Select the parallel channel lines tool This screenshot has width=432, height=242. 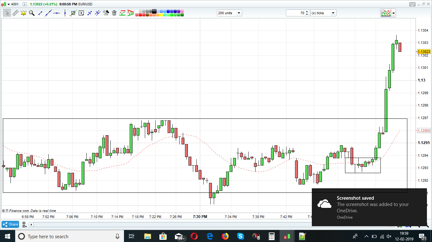point(98,13)
